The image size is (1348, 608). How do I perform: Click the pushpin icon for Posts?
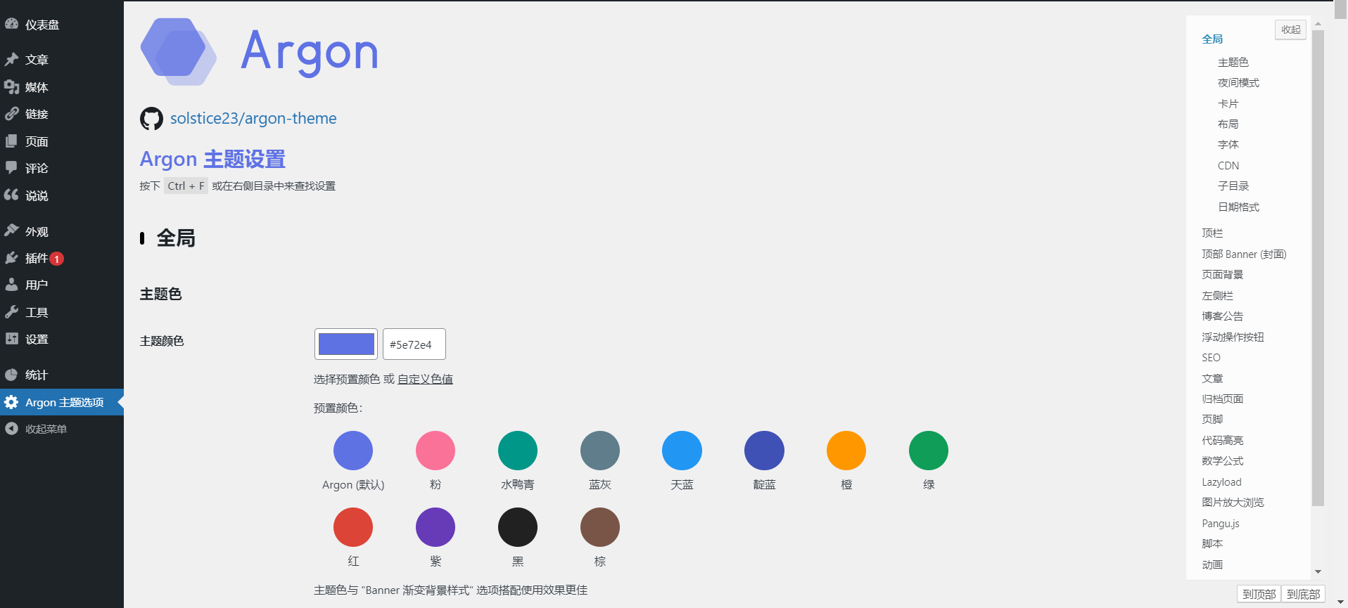pos(11,59)
